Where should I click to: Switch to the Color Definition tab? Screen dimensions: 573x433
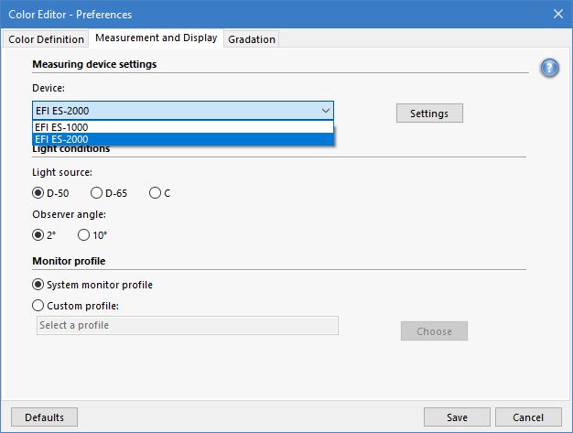46,39
